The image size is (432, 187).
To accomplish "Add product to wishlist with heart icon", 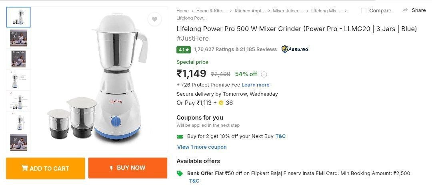I will [154, 19].
